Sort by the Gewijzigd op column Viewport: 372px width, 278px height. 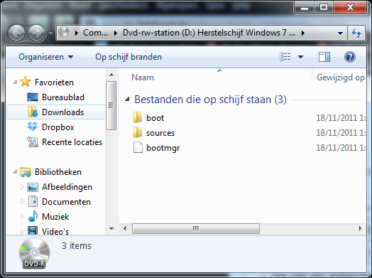(340, 77)
